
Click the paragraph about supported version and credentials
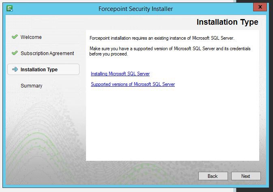[170, 51]
